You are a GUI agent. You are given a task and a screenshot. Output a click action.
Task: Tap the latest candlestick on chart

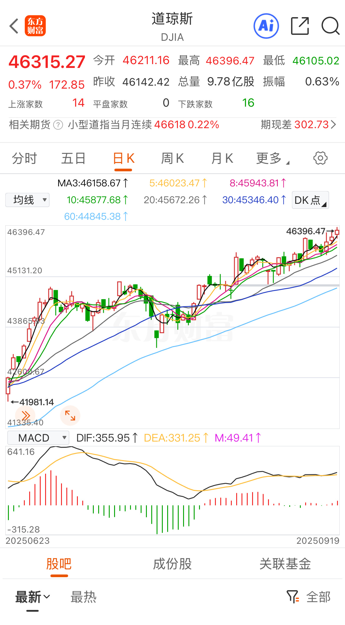(337, 232)
